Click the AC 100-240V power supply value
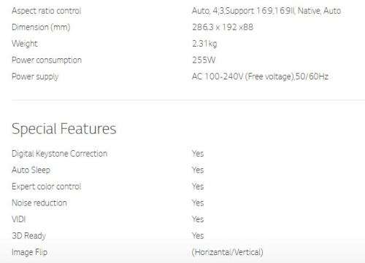365x263 pixels. (x=260, y=76)
